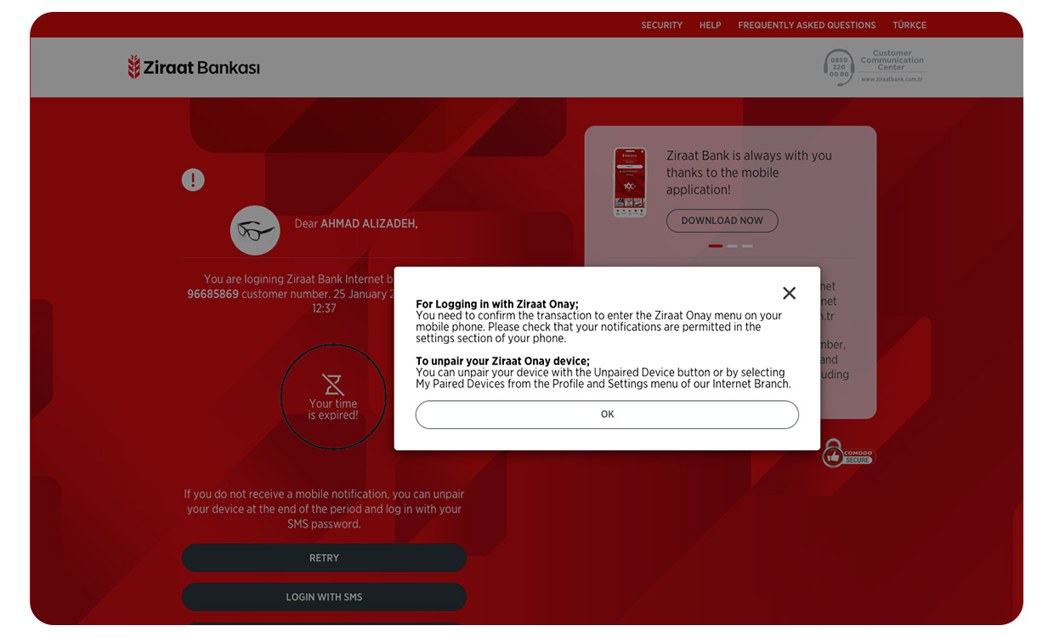
Task: Select the third carousel indicator dash
Action: point(747,246)
